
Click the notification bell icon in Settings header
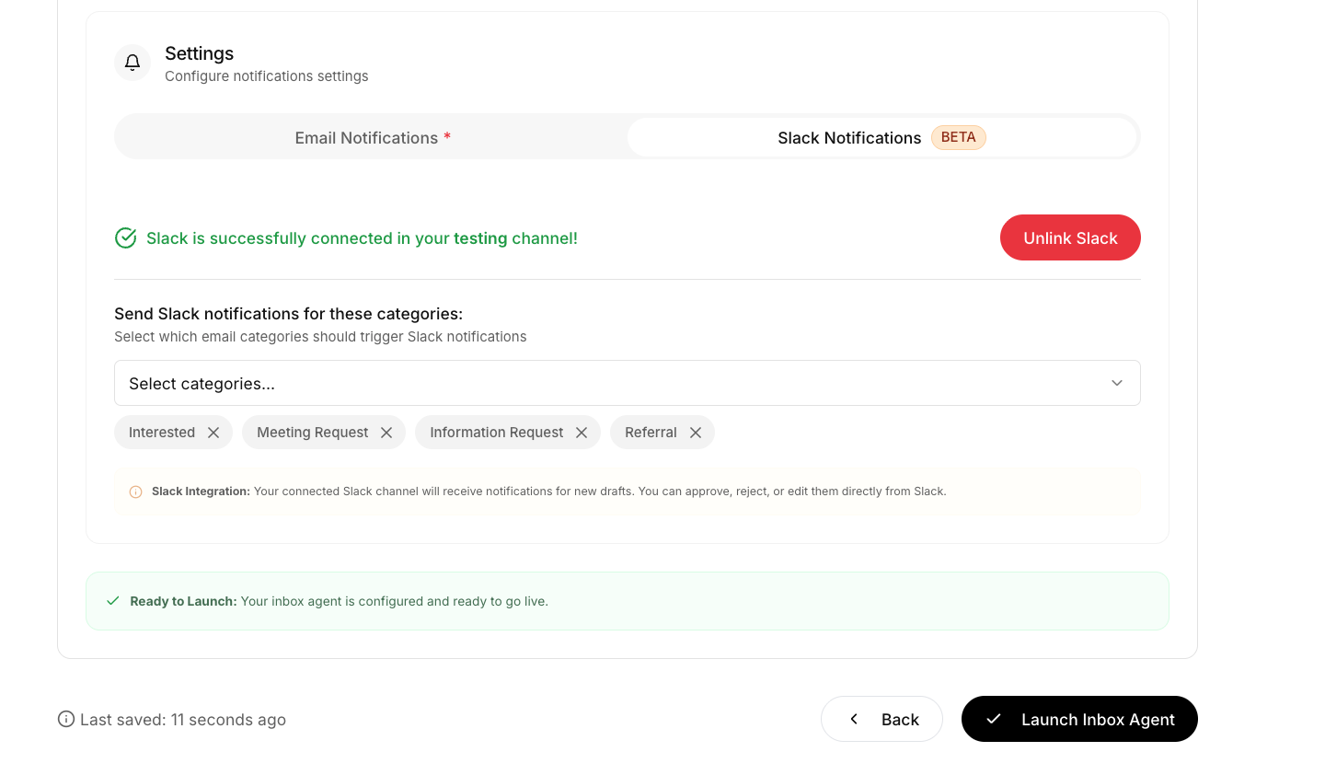click(x=132, y=62)
